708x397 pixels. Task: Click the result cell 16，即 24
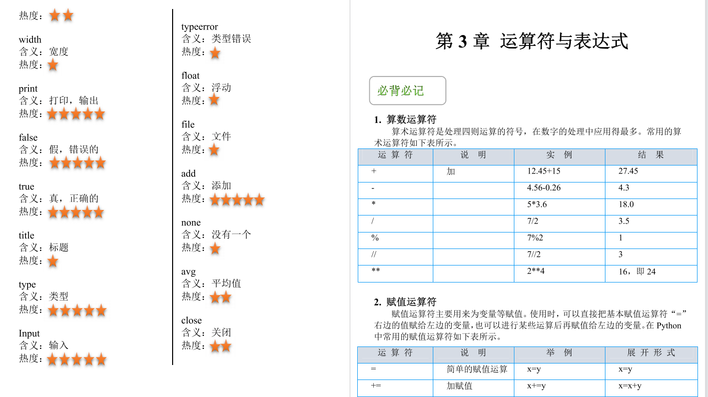click(x=651, y=273)
